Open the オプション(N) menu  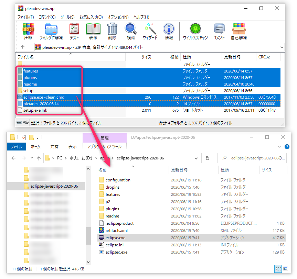tap(118, 17)
